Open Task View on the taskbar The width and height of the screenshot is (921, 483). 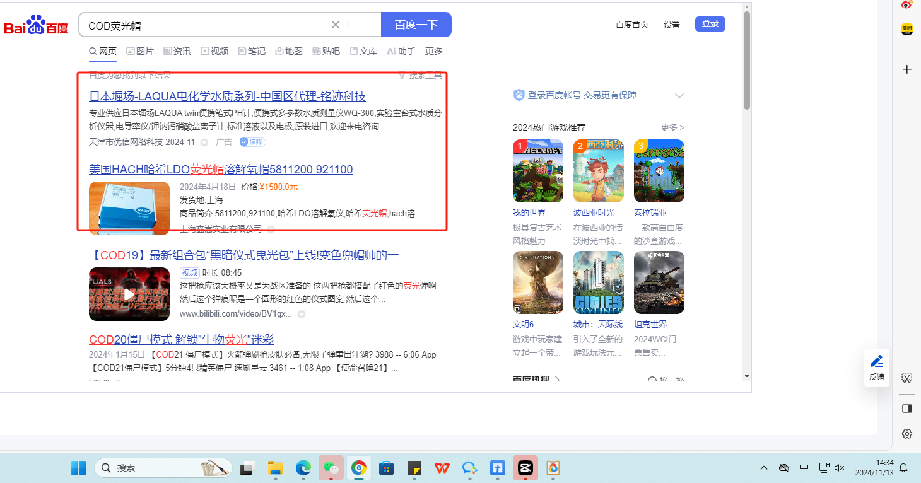[x=247, y=468]
